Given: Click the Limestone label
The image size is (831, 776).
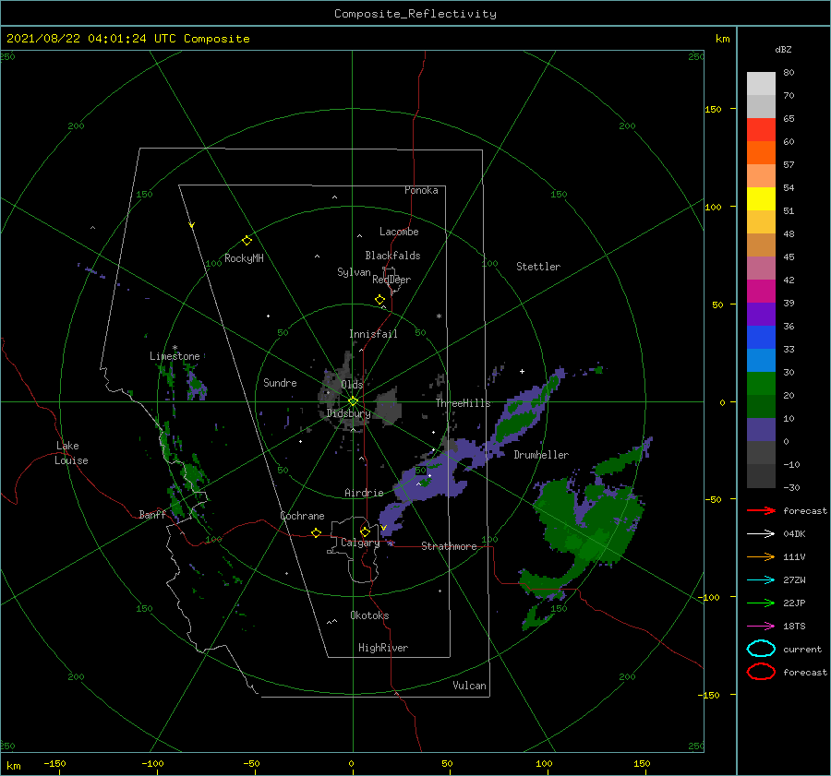Looking at the screenshot, I should coord(175,356).
